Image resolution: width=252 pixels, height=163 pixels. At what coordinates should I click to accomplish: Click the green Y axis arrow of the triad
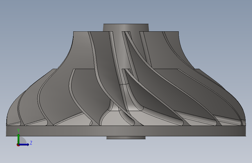pyautogui.click(x=19, y=138)
